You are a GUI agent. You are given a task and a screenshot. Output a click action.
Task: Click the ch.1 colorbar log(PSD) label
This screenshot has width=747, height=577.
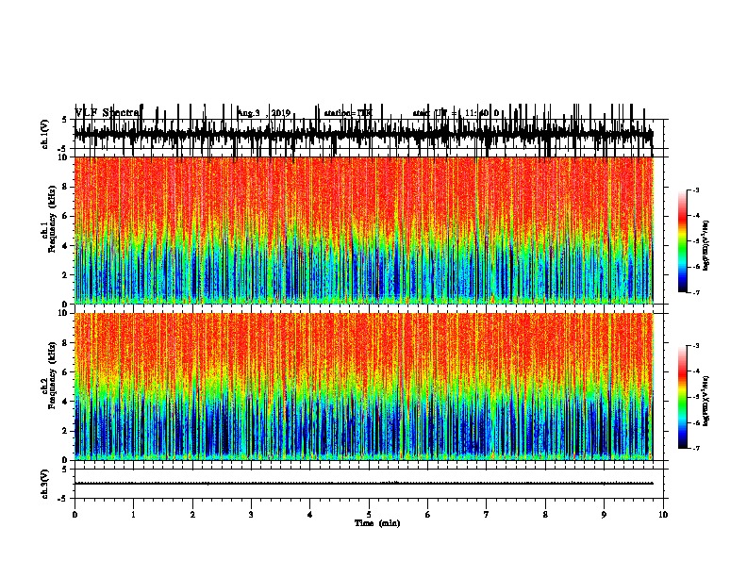pos(706,246)
